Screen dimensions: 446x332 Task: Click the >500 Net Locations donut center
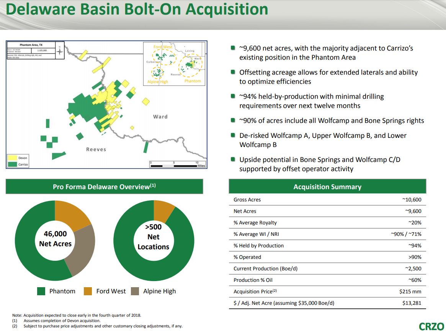point(153,237)
